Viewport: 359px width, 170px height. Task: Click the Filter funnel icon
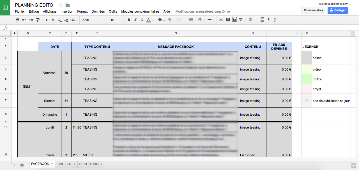point(241,20)
